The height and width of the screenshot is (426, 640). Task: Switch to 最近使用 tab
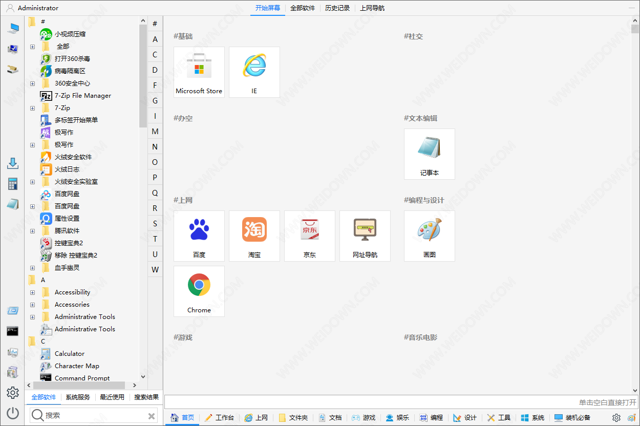(112, 397)
